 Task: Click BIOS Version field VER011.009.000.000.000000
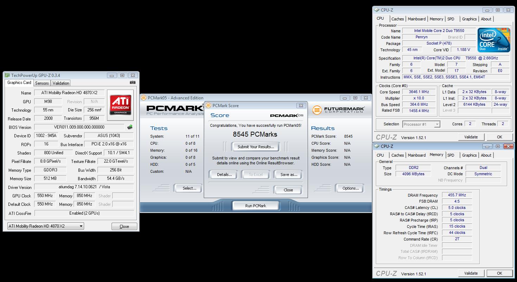coord(79,127)
